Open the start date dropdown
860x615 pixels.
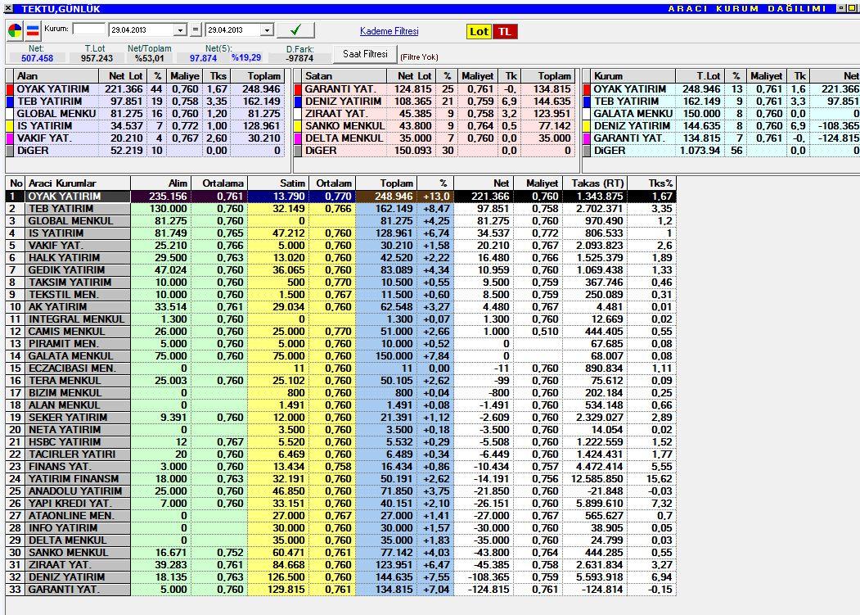(181, 30)
